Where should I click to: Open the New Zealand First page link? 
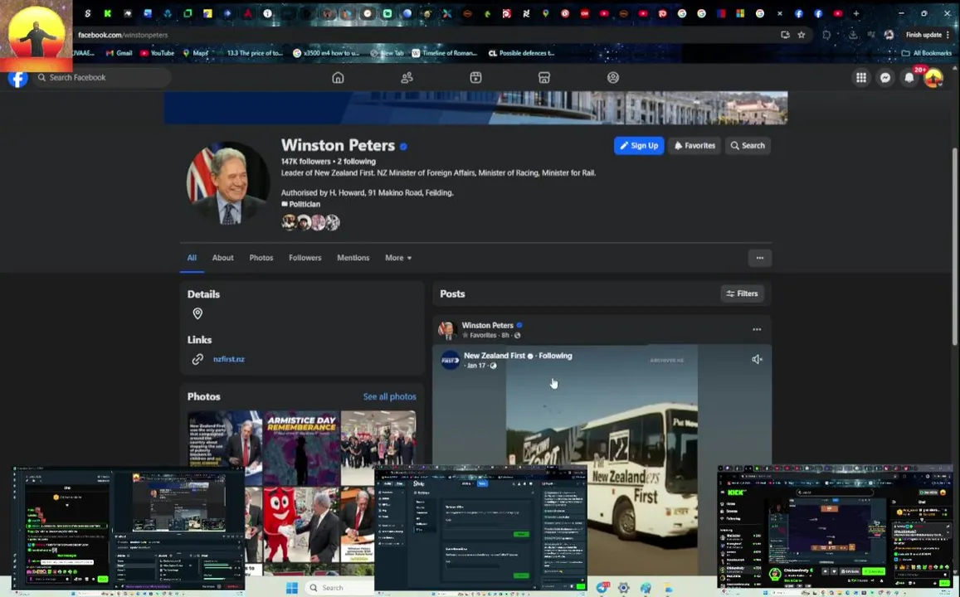494,356
